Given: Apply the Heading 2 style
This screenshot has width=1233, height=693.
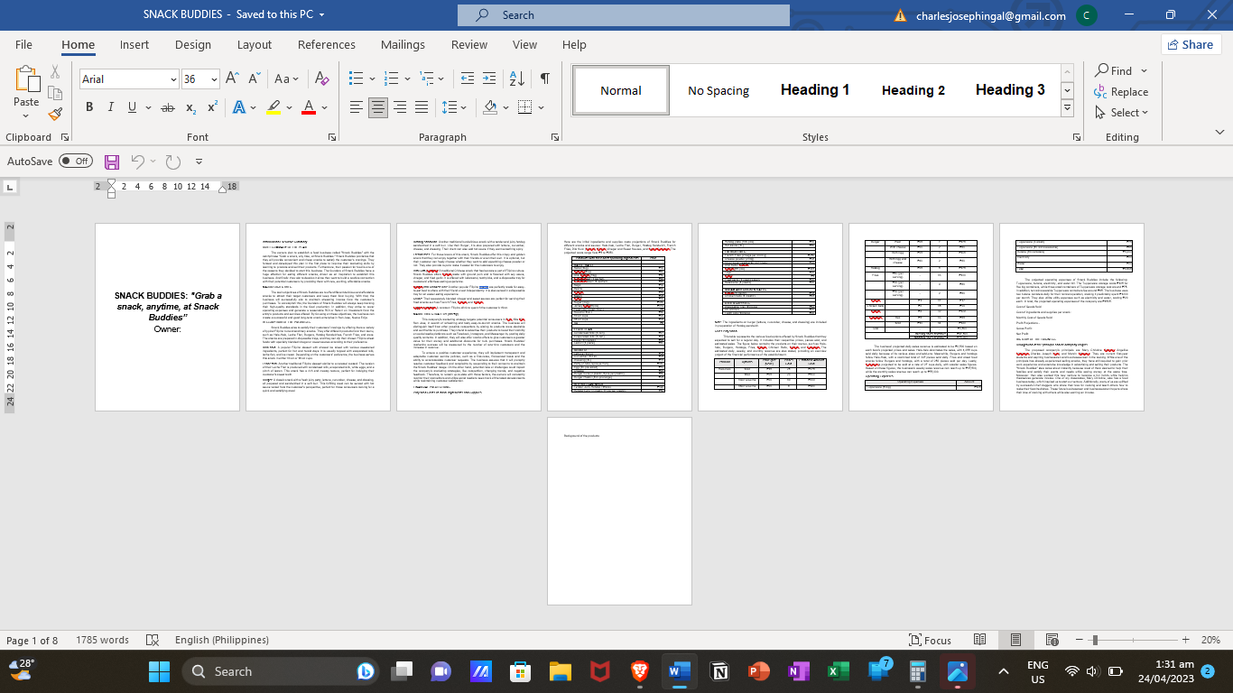Looking at the screenshot, I should click(x=913, y=89).
